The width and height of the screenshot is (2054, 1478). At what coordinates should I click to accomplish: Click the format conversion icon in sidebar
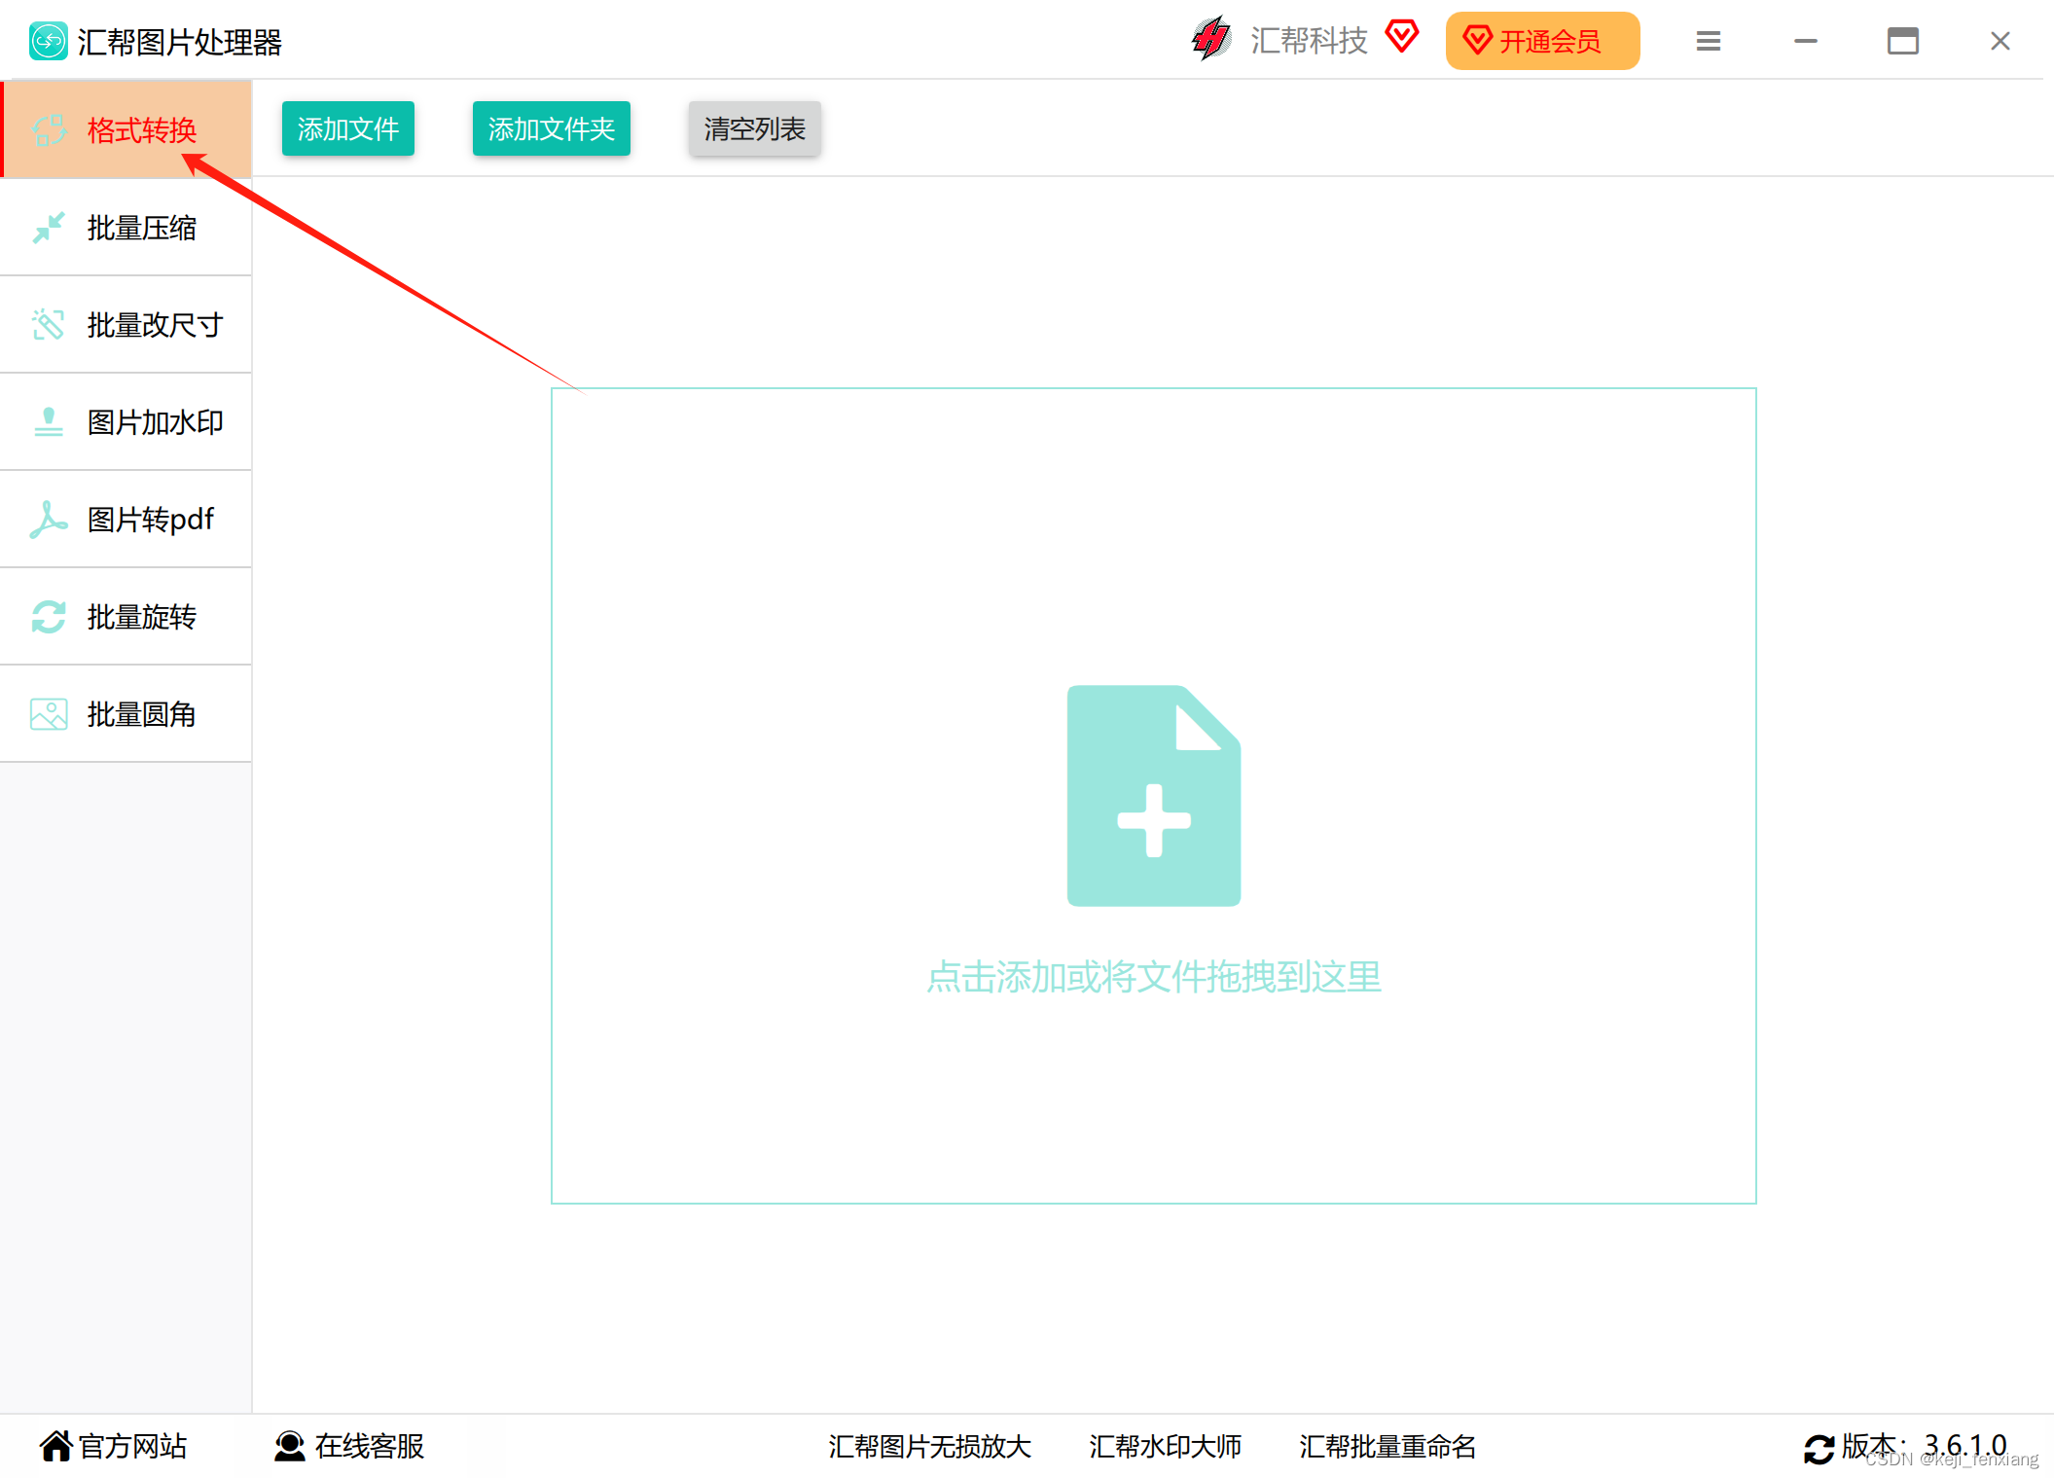pos(49,129)
